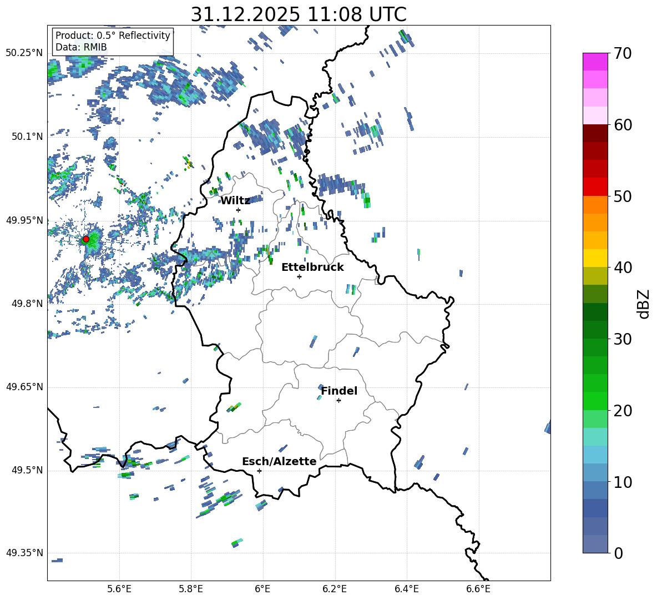Click the Esch/Alzette city label
This screenshot has width=657, height=600.
click(x=279, y=461)
